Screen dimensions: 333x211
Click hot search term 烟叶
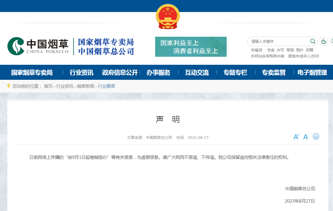point(300,50)
